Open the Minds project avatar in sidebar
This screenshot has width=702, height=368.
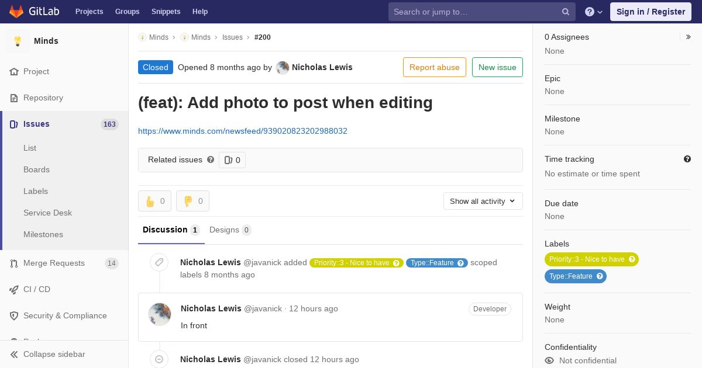click(18, 41)
